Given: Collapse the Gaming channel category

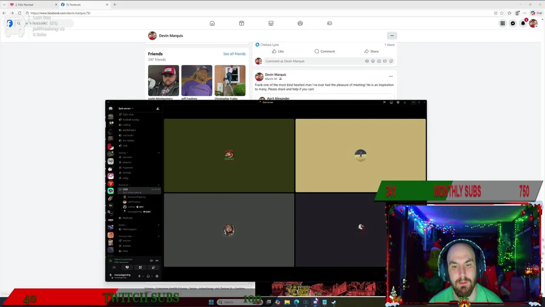Looking at the screenshot, I should pyautogui.click(x=123, y=153).
